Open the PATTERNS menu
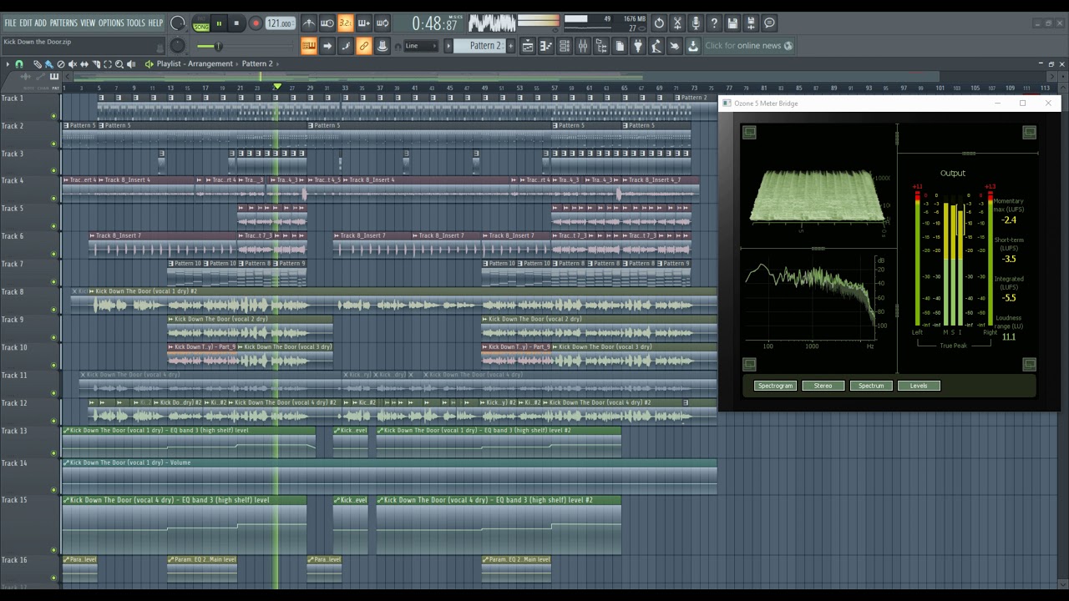The width and height of the screenshot is (1069, 601). coord(63,23)
